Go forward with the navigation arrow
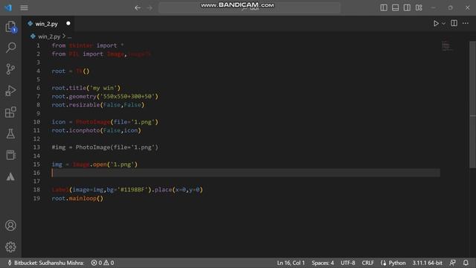Image resolution: width=476 pixels, height=268 pixels. tap(149, 8)
